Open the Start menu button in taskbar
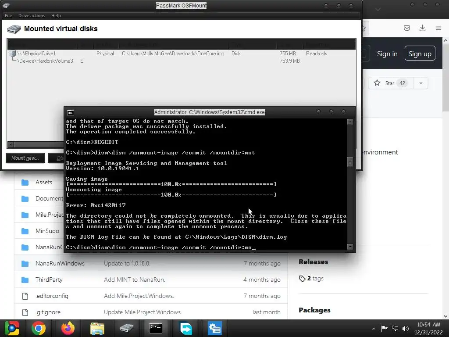This screenshot has width=449, height=337. 12,328
